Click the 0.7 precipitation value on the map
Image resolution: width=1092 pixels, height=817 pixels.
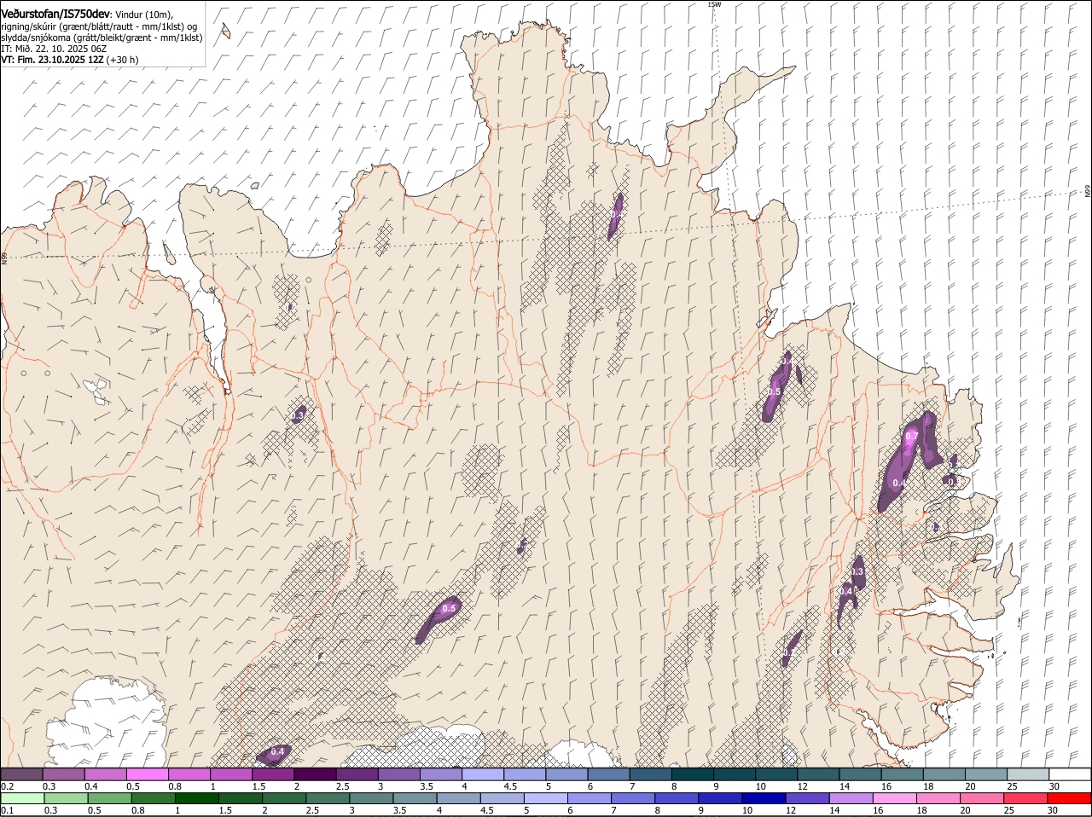911,436
